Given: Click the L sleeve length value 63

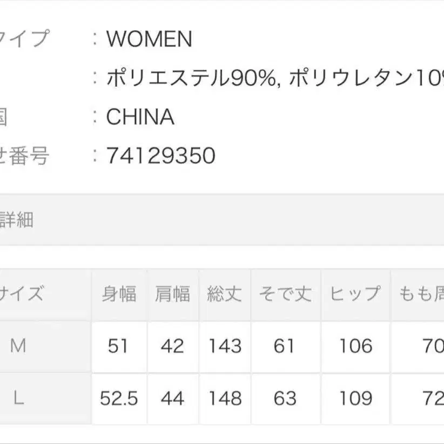Looking at the screenshot, I should coord(285,399).
